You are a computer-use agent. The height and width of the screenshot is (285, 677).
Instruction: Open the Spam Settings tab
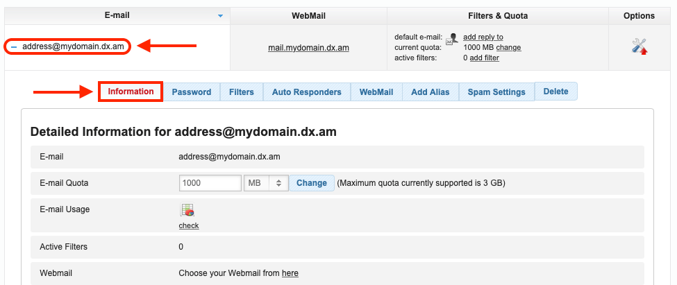point(496,92)
